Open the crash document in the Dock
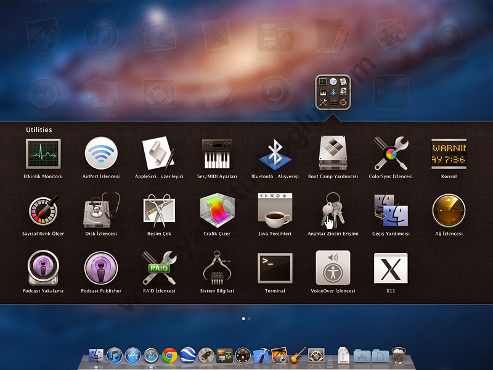This screenshot has height=370, width=493. (344, 356)
